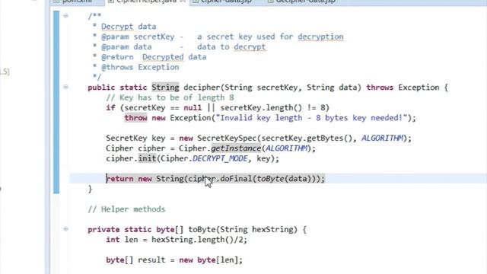Viewport: 487px width, 274px height.
Task: Click '@param data' in the Javadoc
Action: (x=126, y=47)
